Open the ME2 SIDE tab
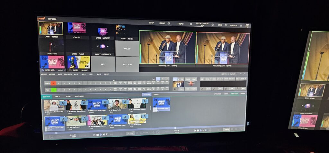 [52, 74]
